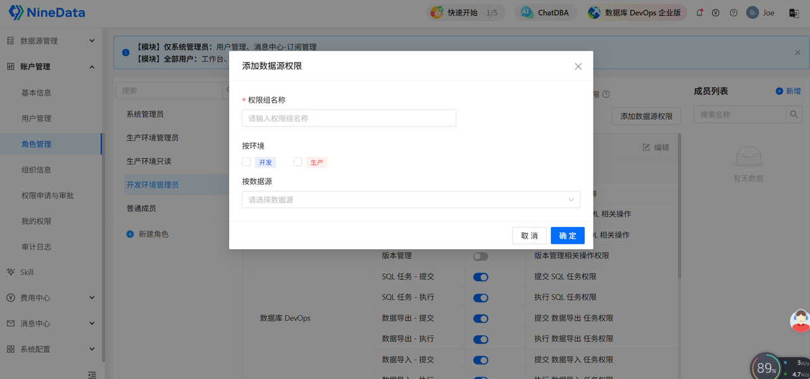Click 新增 in the 成员列表 panel

click(x=788, y=91)
